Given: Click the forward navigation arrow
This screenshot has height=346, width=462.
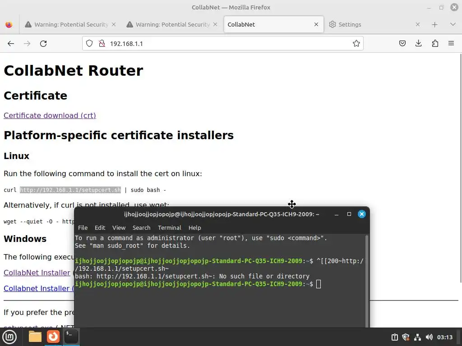Looking at the screenshot, I should pyautogui.click(x=27, y=44).
